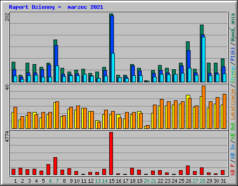Click the day label 23

(167, 181)
